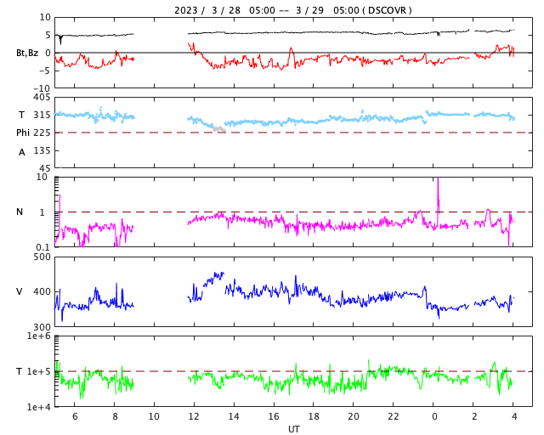Viewport: 544px width, 435px height.
Task: Click the -10 value on Bt,Bz axis
Action: 40,88
